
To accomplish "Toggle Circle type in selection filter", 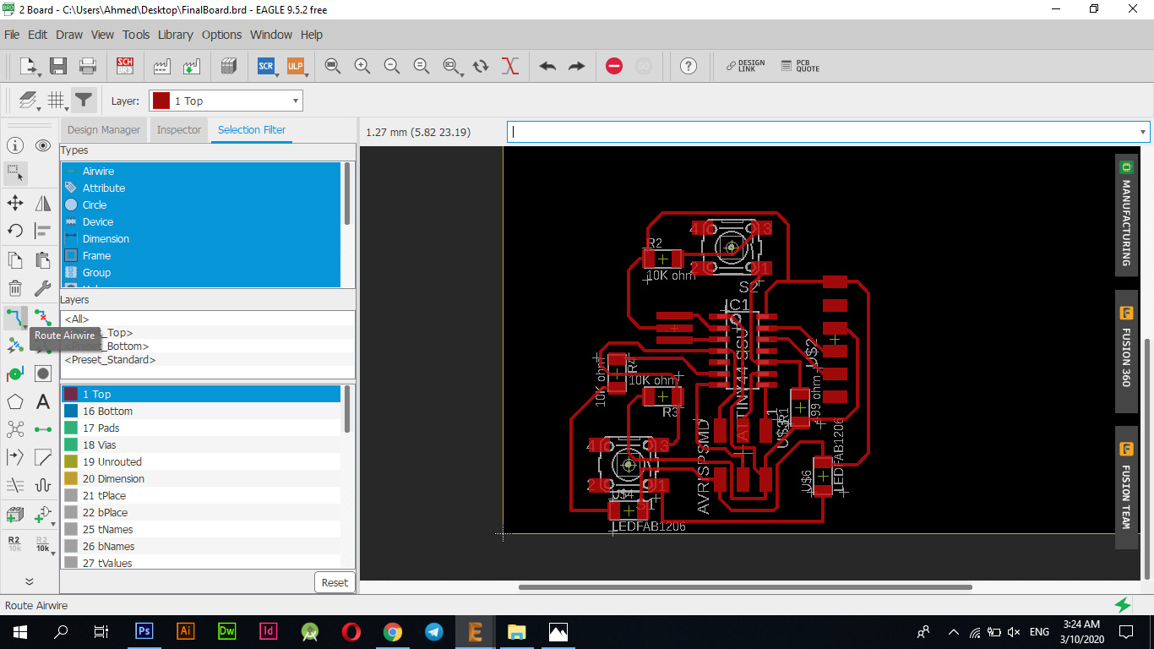I will tap(200, 205).
